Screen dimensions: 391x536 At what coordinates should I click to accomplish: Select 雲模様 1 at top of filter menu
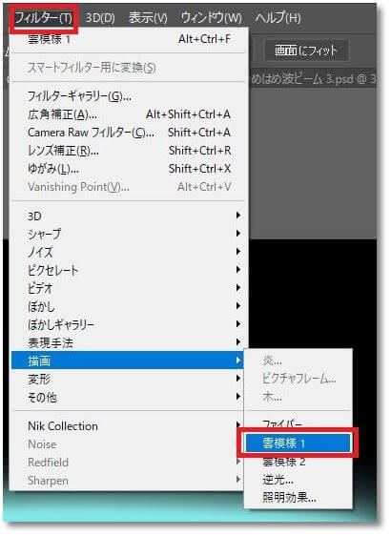tap(129, 39)
